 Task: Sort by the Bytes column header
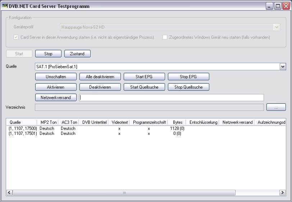coord(177,122)
